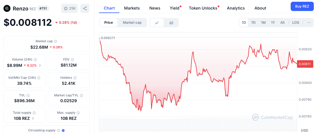Screen dimensions: 315x134
Task: Expand Volume (24h) details chevron
Action: click(x=40, y=65)
